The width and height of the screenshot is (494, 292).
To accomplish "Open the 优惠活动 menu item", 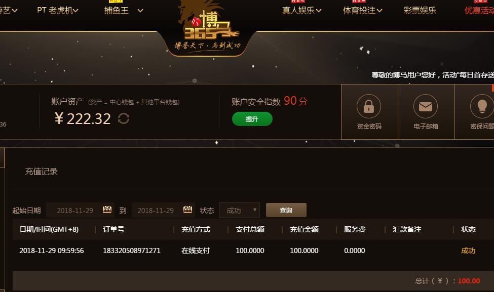I will point(479,11).
